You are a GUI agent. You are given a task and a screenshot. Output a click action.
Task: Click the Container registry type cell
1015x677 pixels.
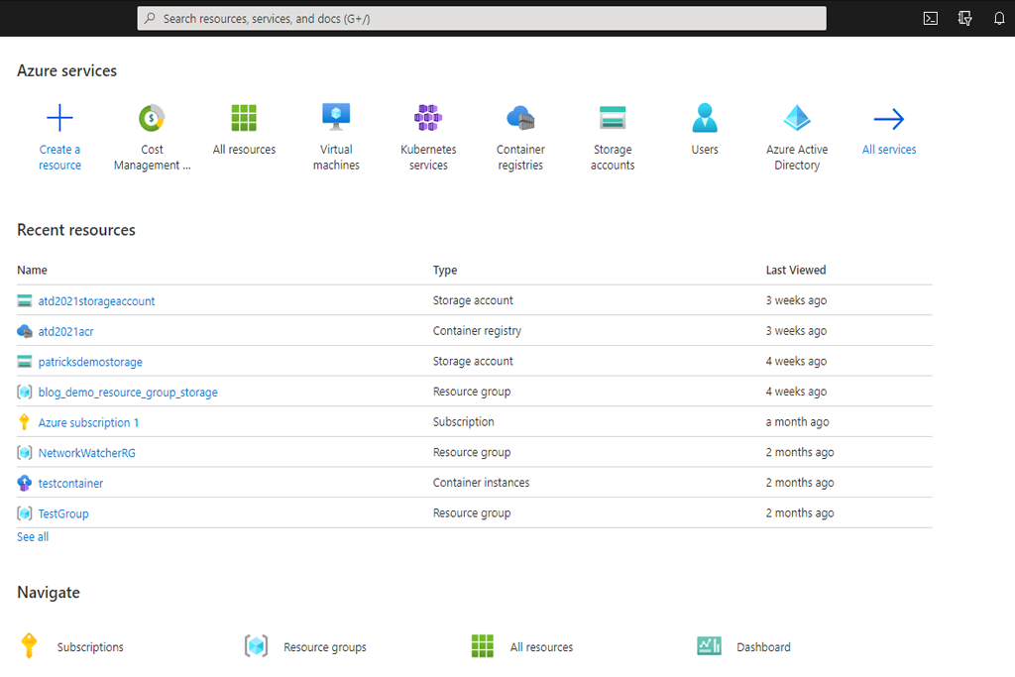pyautogui.click(x=477, y=331)
